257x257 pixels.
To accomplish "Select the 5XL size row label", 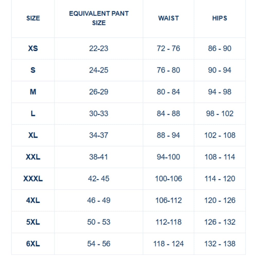I will point(33,222).
